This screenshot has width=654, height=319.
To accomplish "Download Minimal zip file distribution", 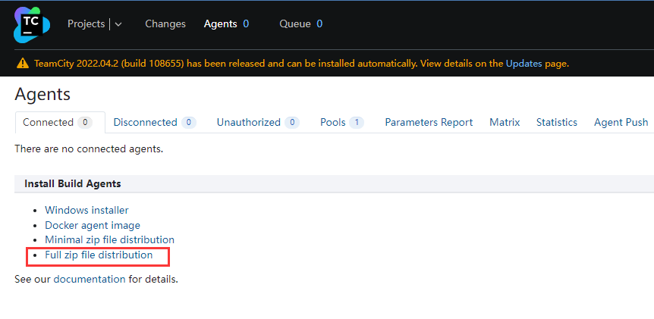I will point(110,240).
